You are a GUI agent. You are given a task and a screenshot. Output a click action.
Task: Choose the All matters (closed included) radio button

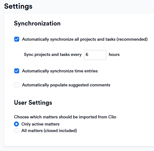pos(16,130)
